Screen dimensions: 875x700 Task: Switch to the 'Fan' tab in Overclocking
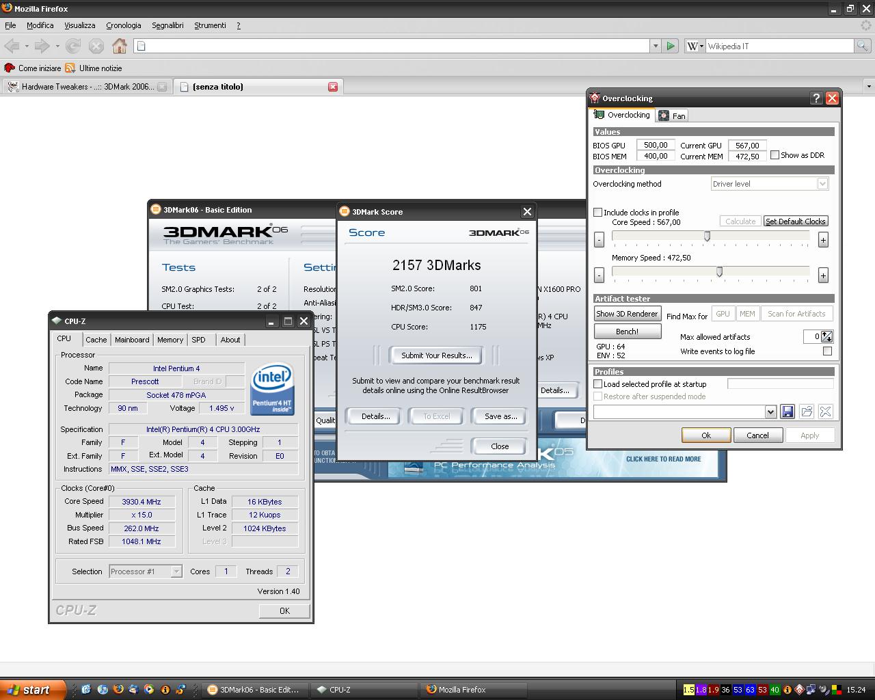pyautogui.click(x=672, y=116)
